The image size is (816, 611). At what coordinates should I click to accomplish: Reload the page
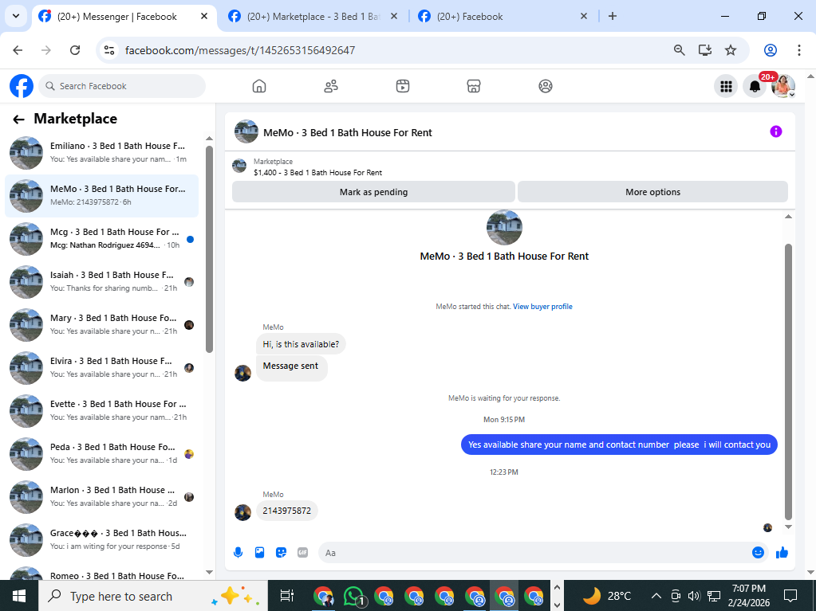(75, 50)
